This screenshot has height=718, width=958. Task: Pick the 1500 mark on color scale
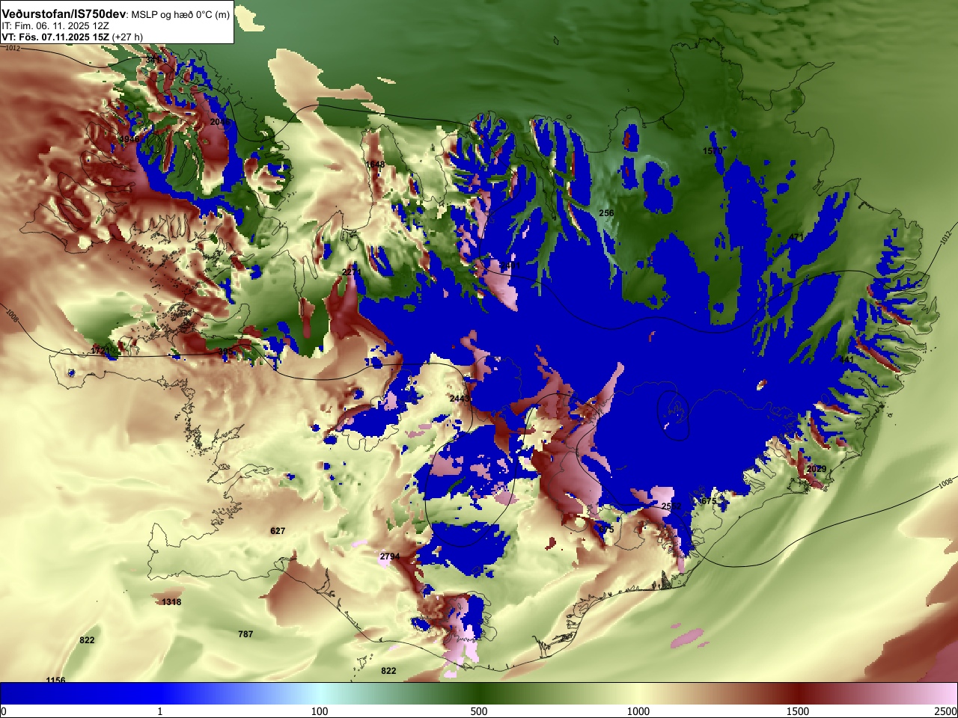tap(798, 711)
